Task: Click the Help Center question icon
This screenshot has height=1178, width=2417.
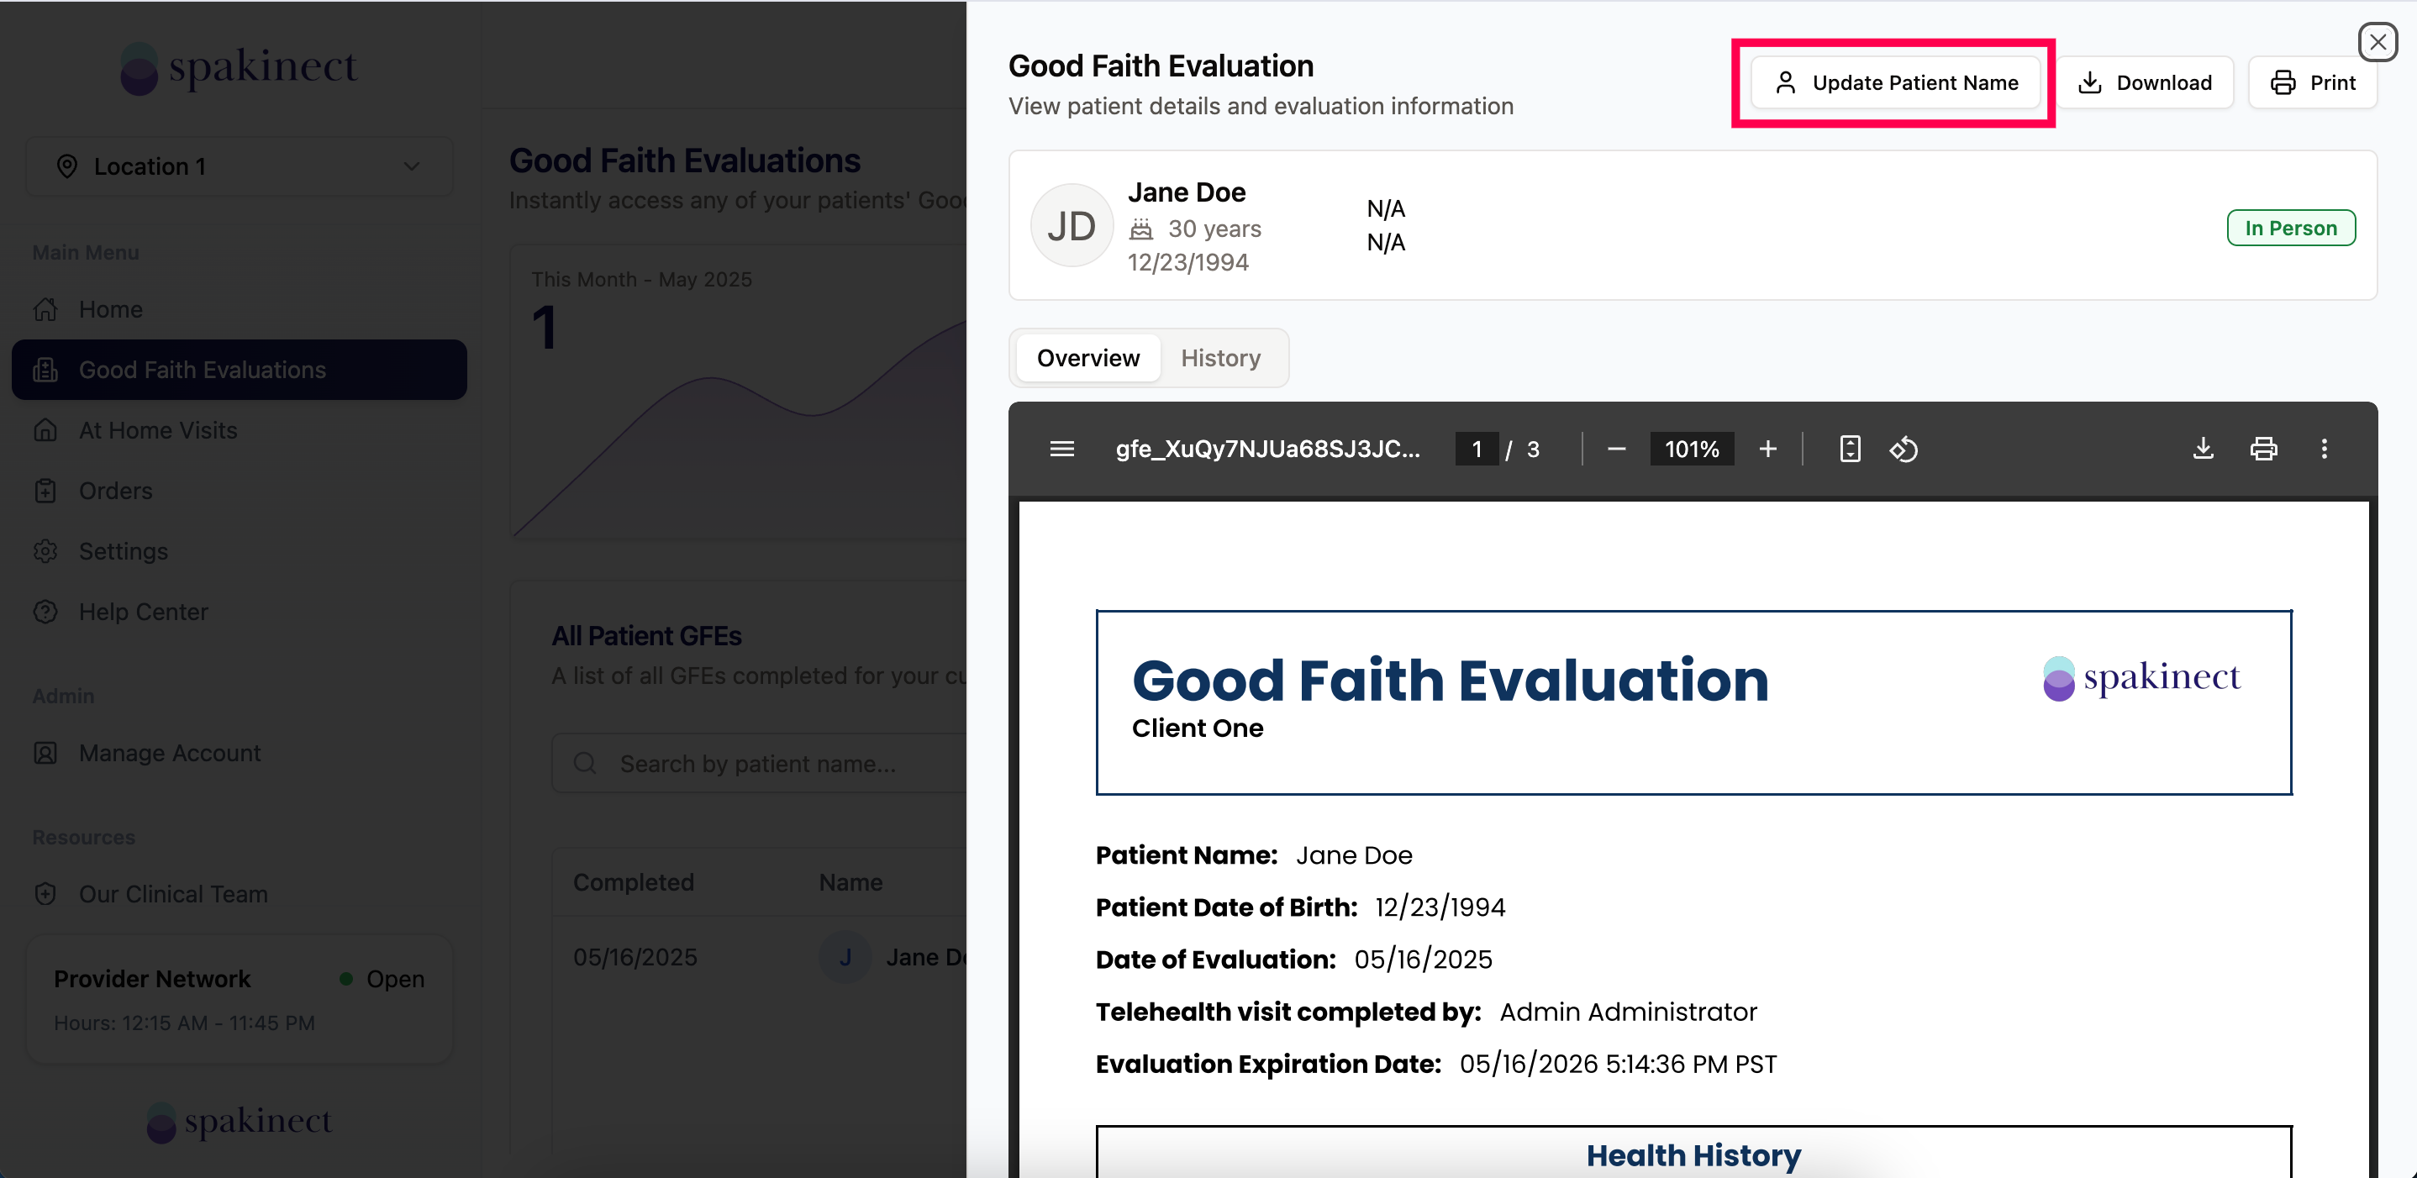Action: (46, 612)
